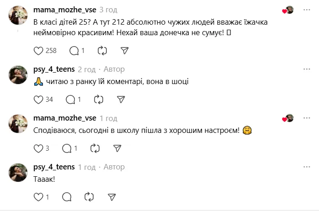
Task: Reply to first mama_mozhe_vse comment
Action: tap(74, 51)
